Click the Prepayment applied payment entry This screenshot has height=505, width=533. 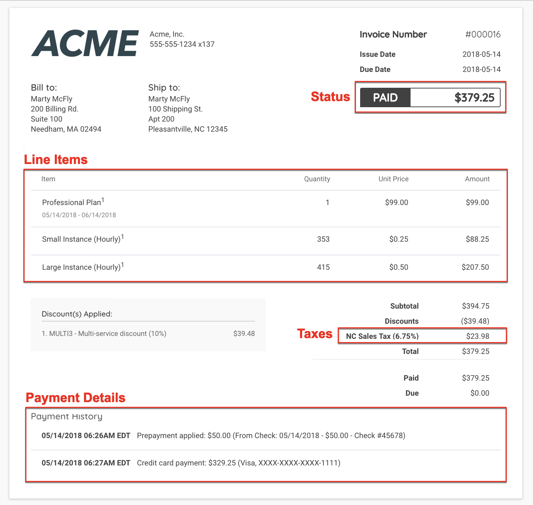click(271, 436)
